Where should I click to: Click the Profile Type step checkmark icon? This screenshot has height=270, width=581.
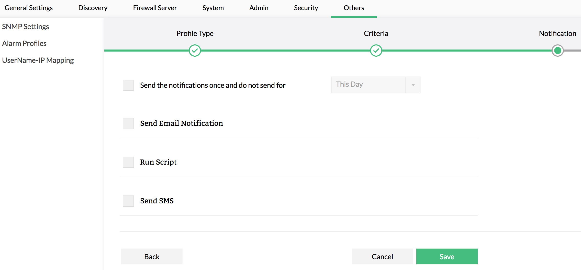pos(195,51)
